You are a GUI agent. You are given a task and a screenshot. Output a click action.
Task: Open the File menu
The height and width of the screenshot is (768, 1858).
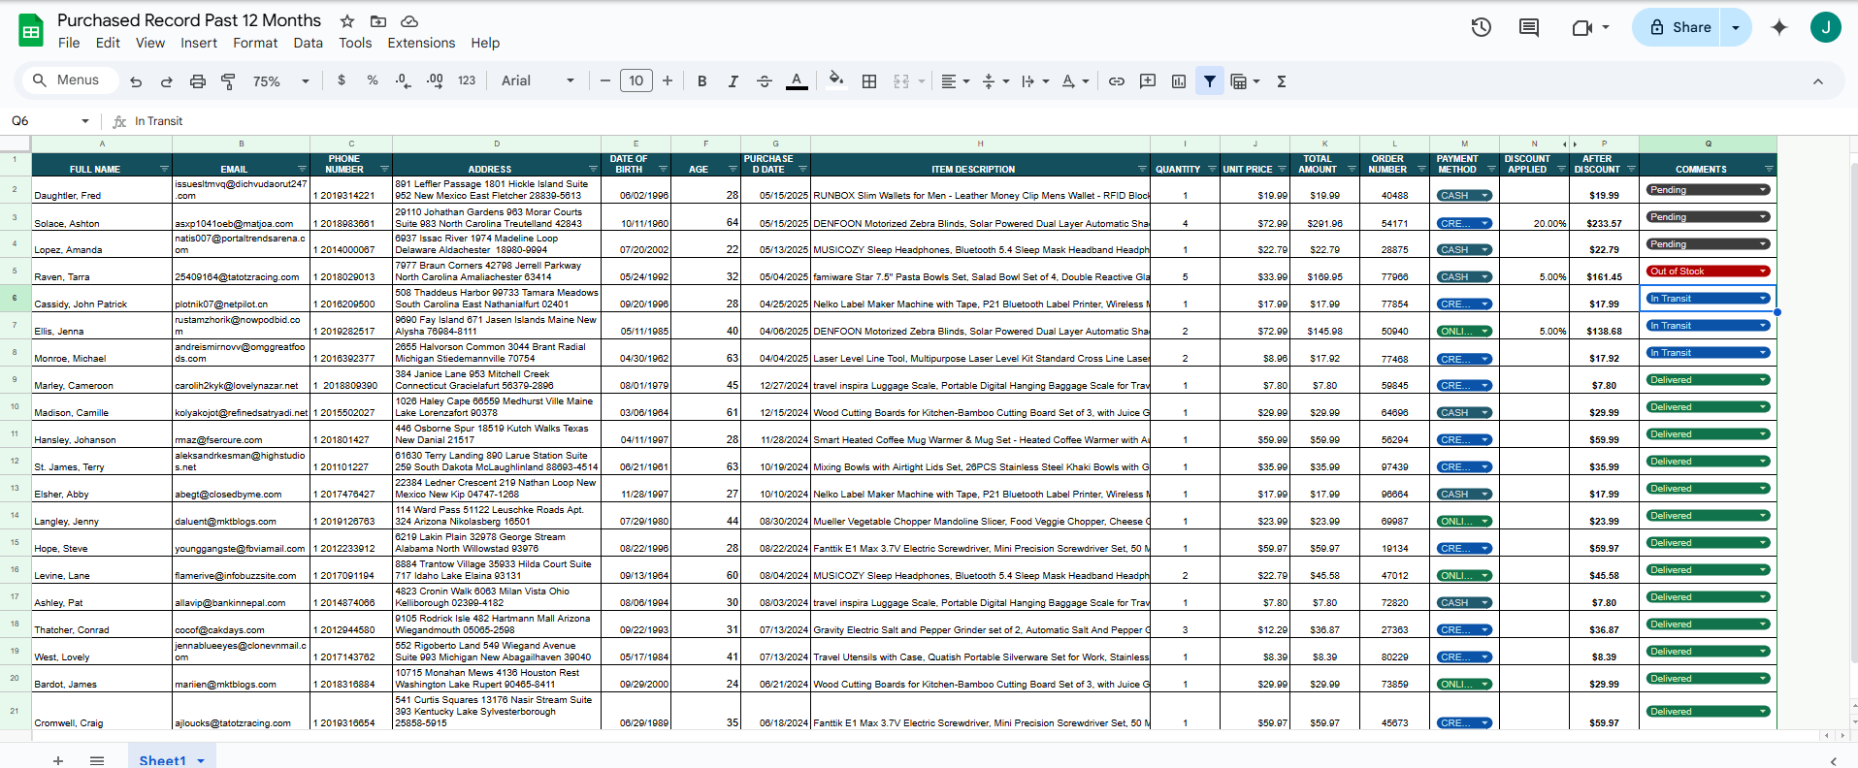[x=69, y=43]
